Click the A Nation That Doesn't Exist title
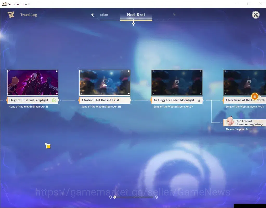266x208 pixels. [100, 100]
